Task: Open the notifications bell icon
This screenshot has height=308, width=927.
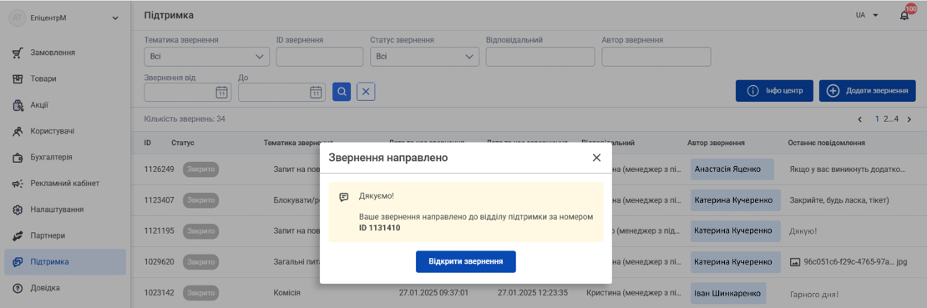Action: point(904,16)
